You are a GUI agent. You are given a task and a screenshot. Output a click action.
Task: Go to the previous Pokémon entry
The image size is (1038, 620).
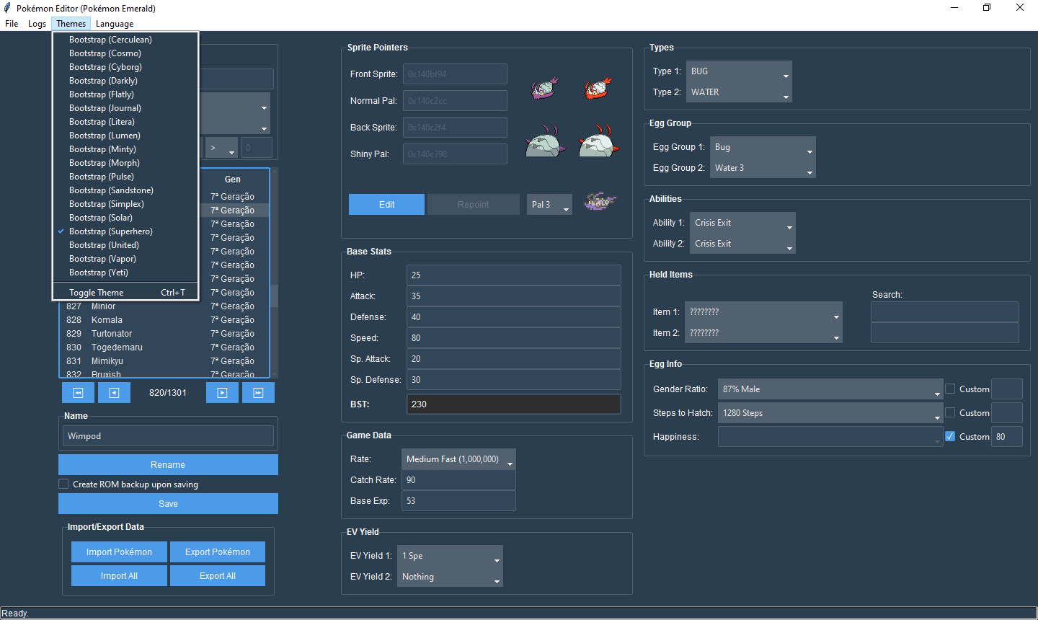(114, 393)
